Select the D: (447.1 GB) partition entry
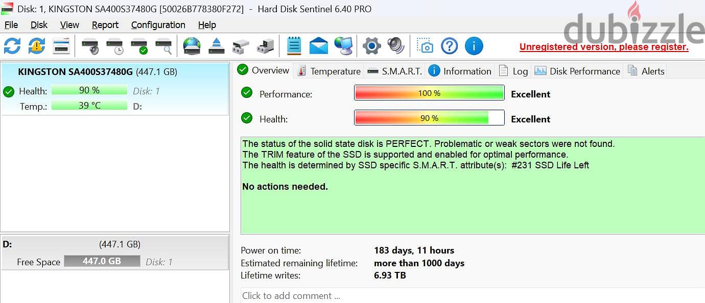The height and width of the screenshot is (303, 705). 114,252
